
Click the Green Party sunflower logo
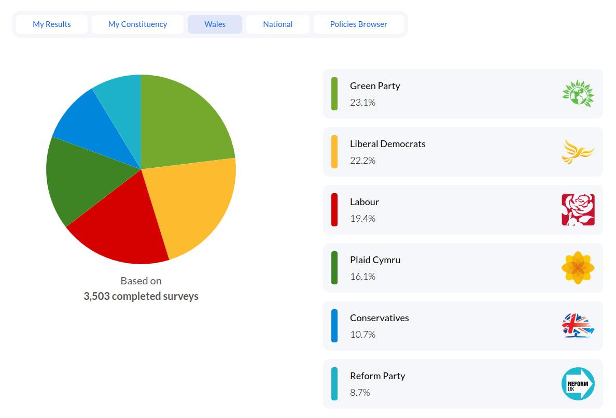click(x=578, y=94)
